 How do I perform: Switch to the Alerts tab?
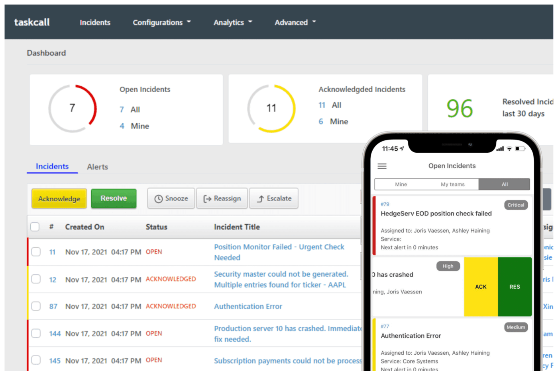tap(97, 167)
